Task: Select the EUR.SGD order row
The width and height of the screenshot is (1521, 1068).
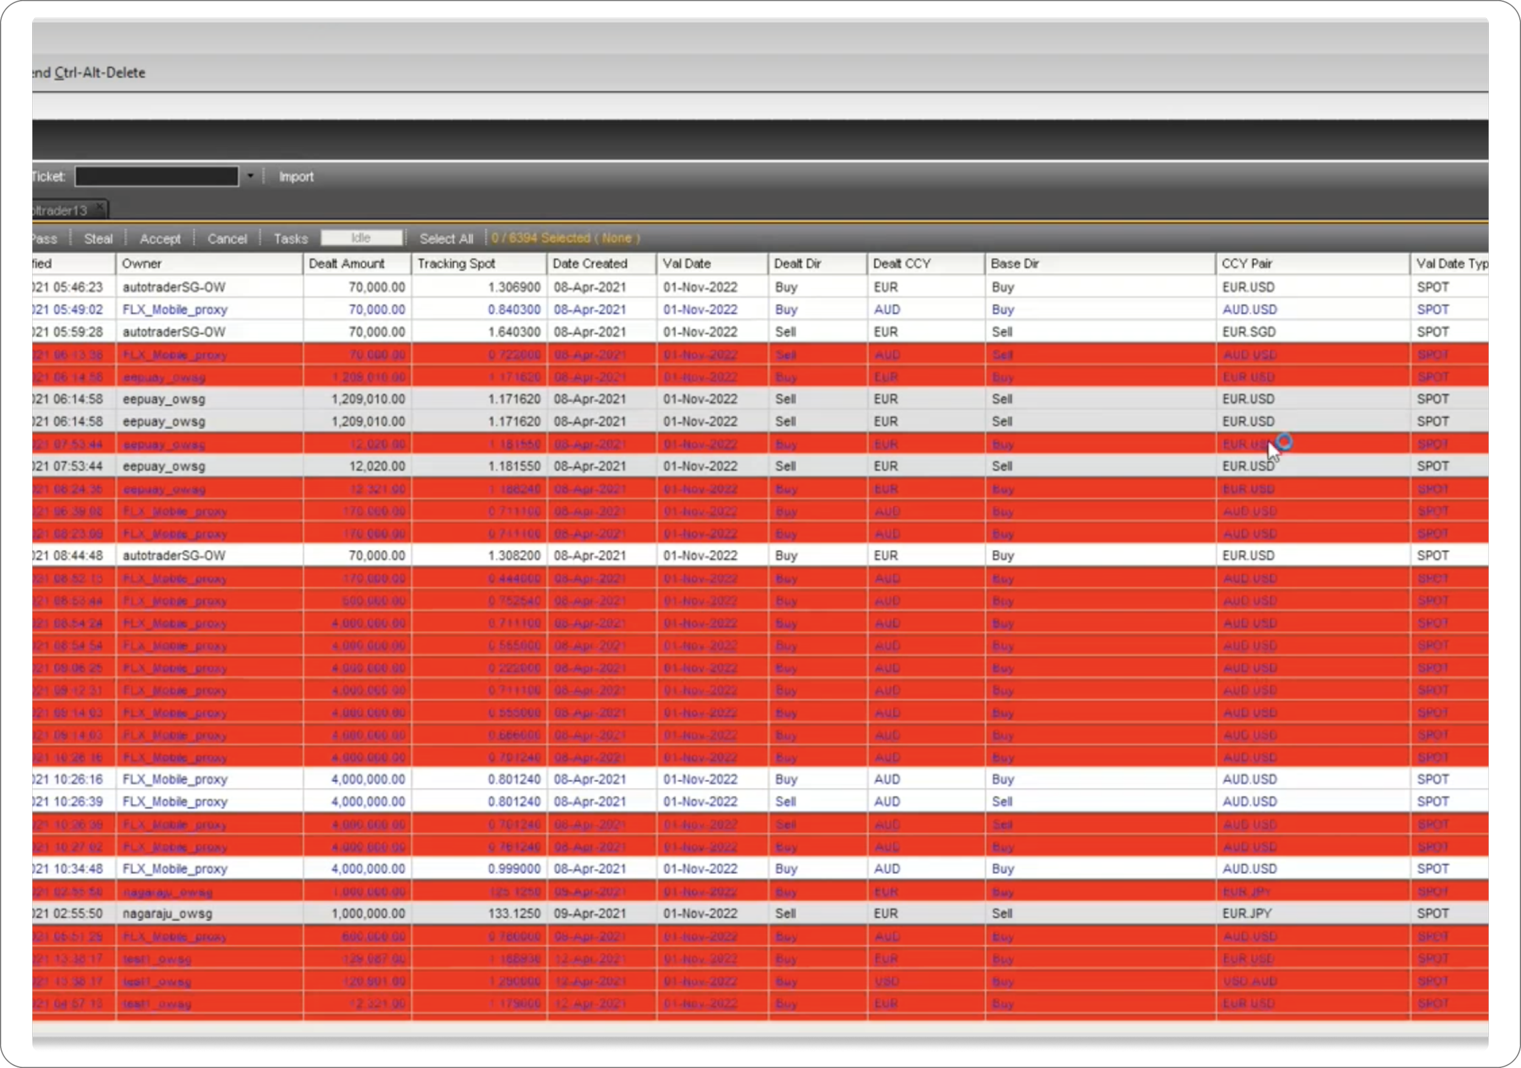Action: click(1248, 332)
